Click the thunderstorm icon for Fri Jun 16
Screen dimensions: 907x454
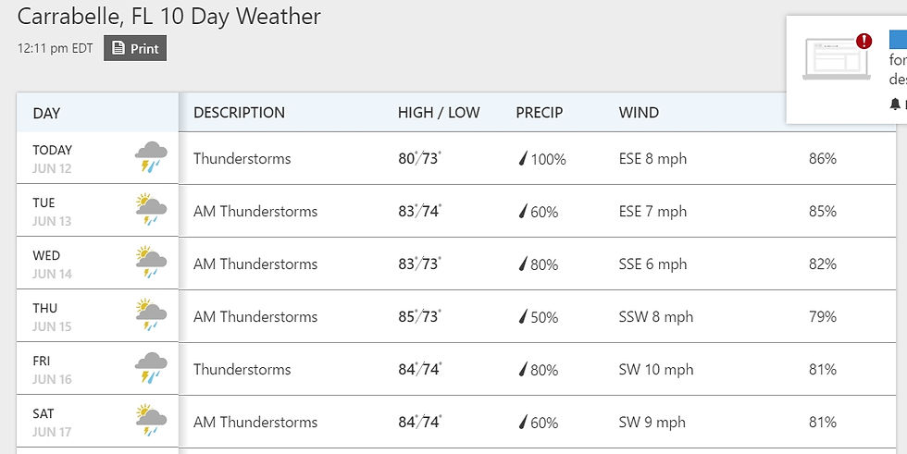(x=151, y=368)
